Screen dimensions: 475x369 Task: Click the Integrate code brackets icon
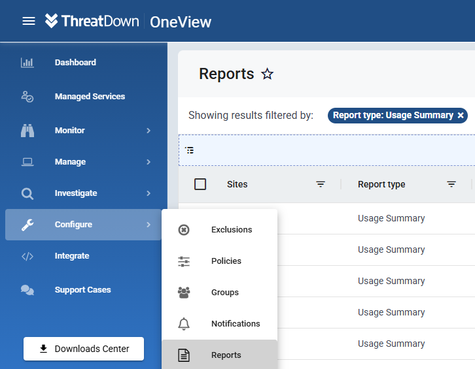tap(27, 257)
